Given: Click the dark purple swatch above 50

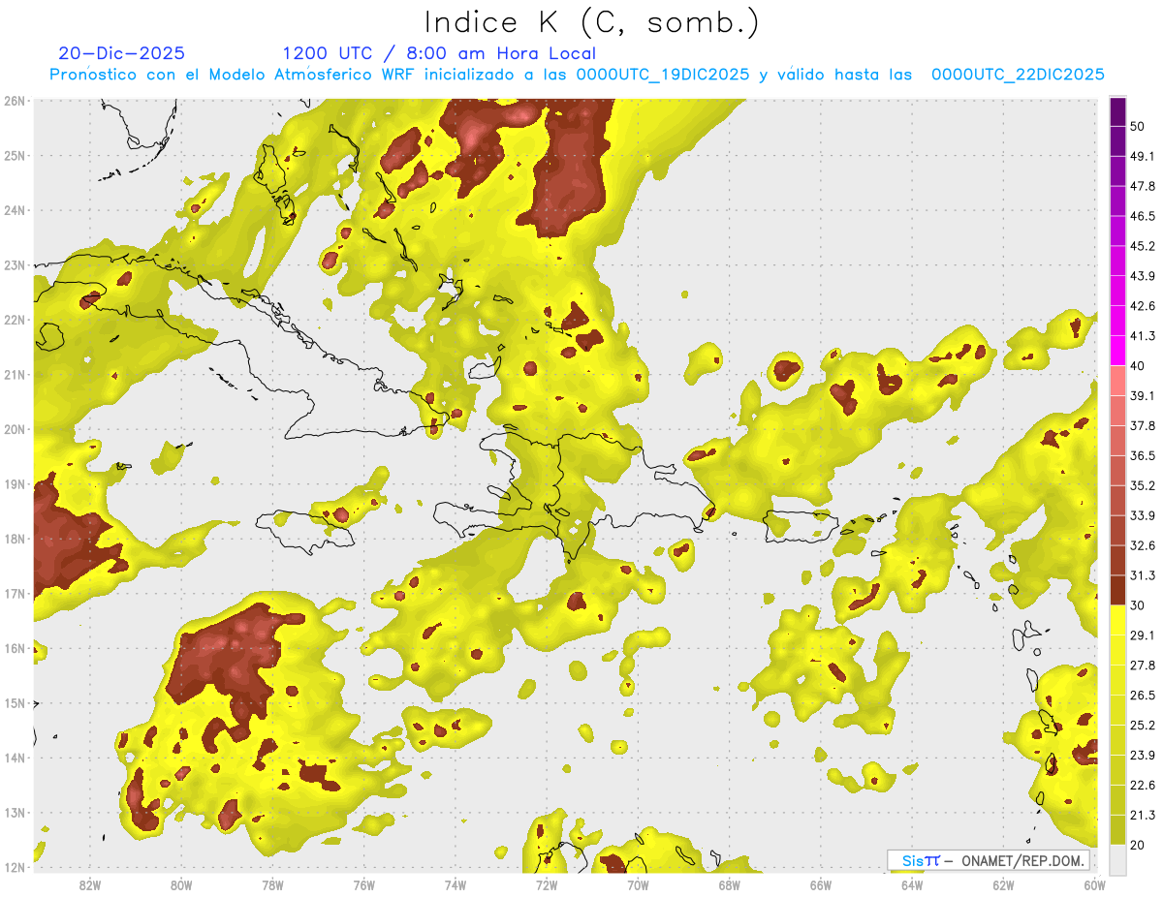Looking at the screenshot, I should click(1117, 111).
